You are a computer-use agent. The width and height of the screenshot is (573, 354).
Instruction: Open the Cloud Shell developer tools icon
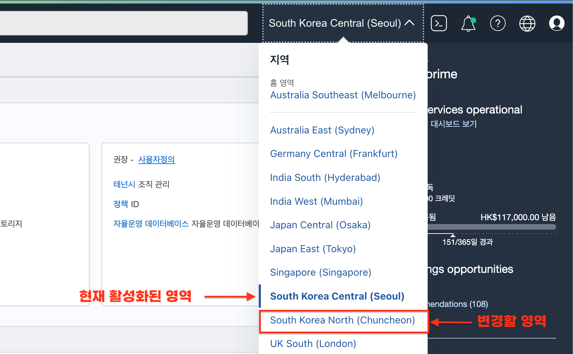coord(439,24)
